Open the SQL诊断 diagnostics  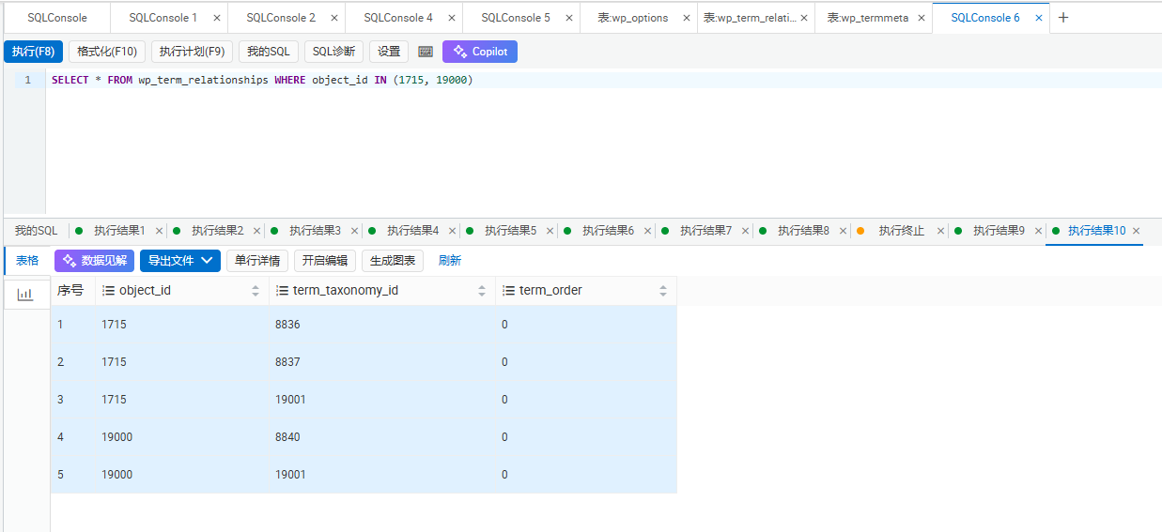click(333, 52)
